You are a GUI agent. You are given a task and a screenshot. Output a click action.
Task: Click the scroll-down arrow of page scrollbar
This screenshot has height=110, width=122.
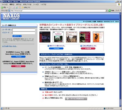pyautogui.click(x=120, y=106)
